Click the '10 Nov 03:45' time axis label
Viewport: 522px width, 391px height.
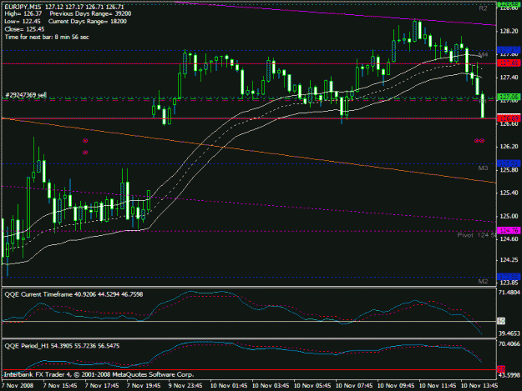[x=271, y=386]
